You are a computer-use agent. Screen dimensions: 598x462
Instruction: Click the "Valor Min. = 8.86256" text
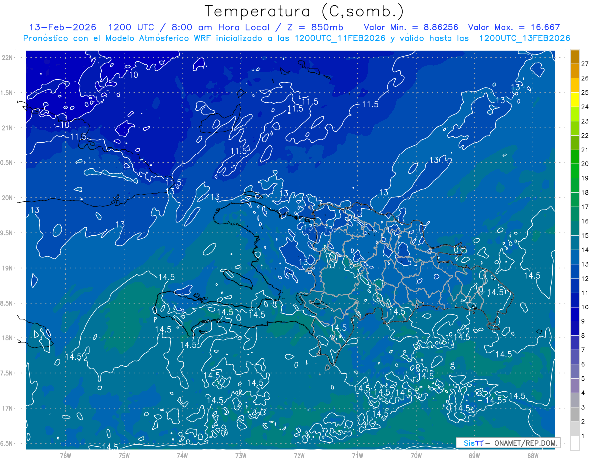point(411,28)
